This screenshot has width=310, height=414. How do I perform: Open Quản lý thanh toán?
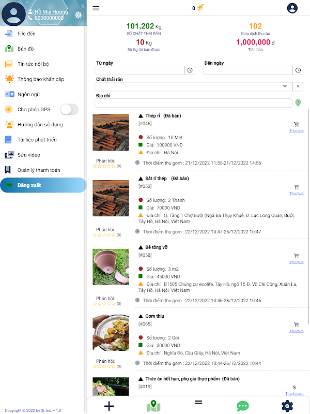click(42, 170)
